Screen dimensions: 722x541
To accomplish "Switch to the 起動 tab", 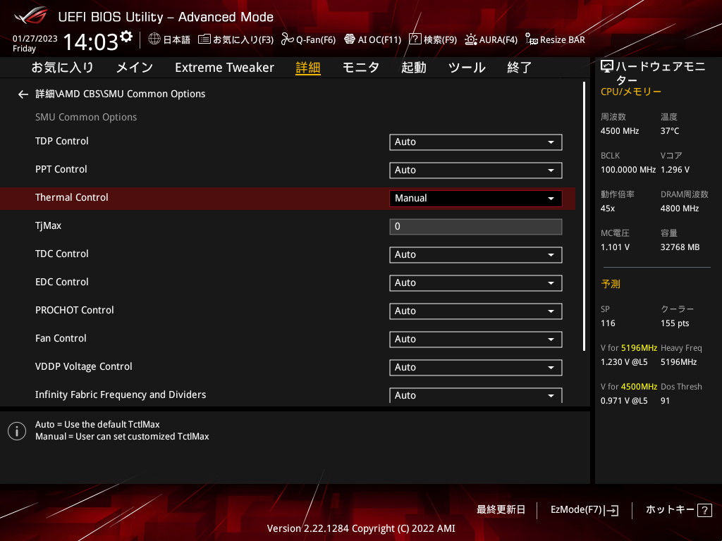I will click(413, 68).
